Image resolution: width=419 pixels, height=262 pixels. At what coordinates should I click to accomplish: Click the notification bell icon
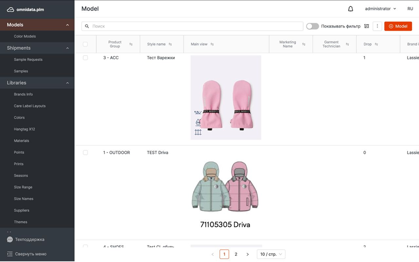click(351, 9)
